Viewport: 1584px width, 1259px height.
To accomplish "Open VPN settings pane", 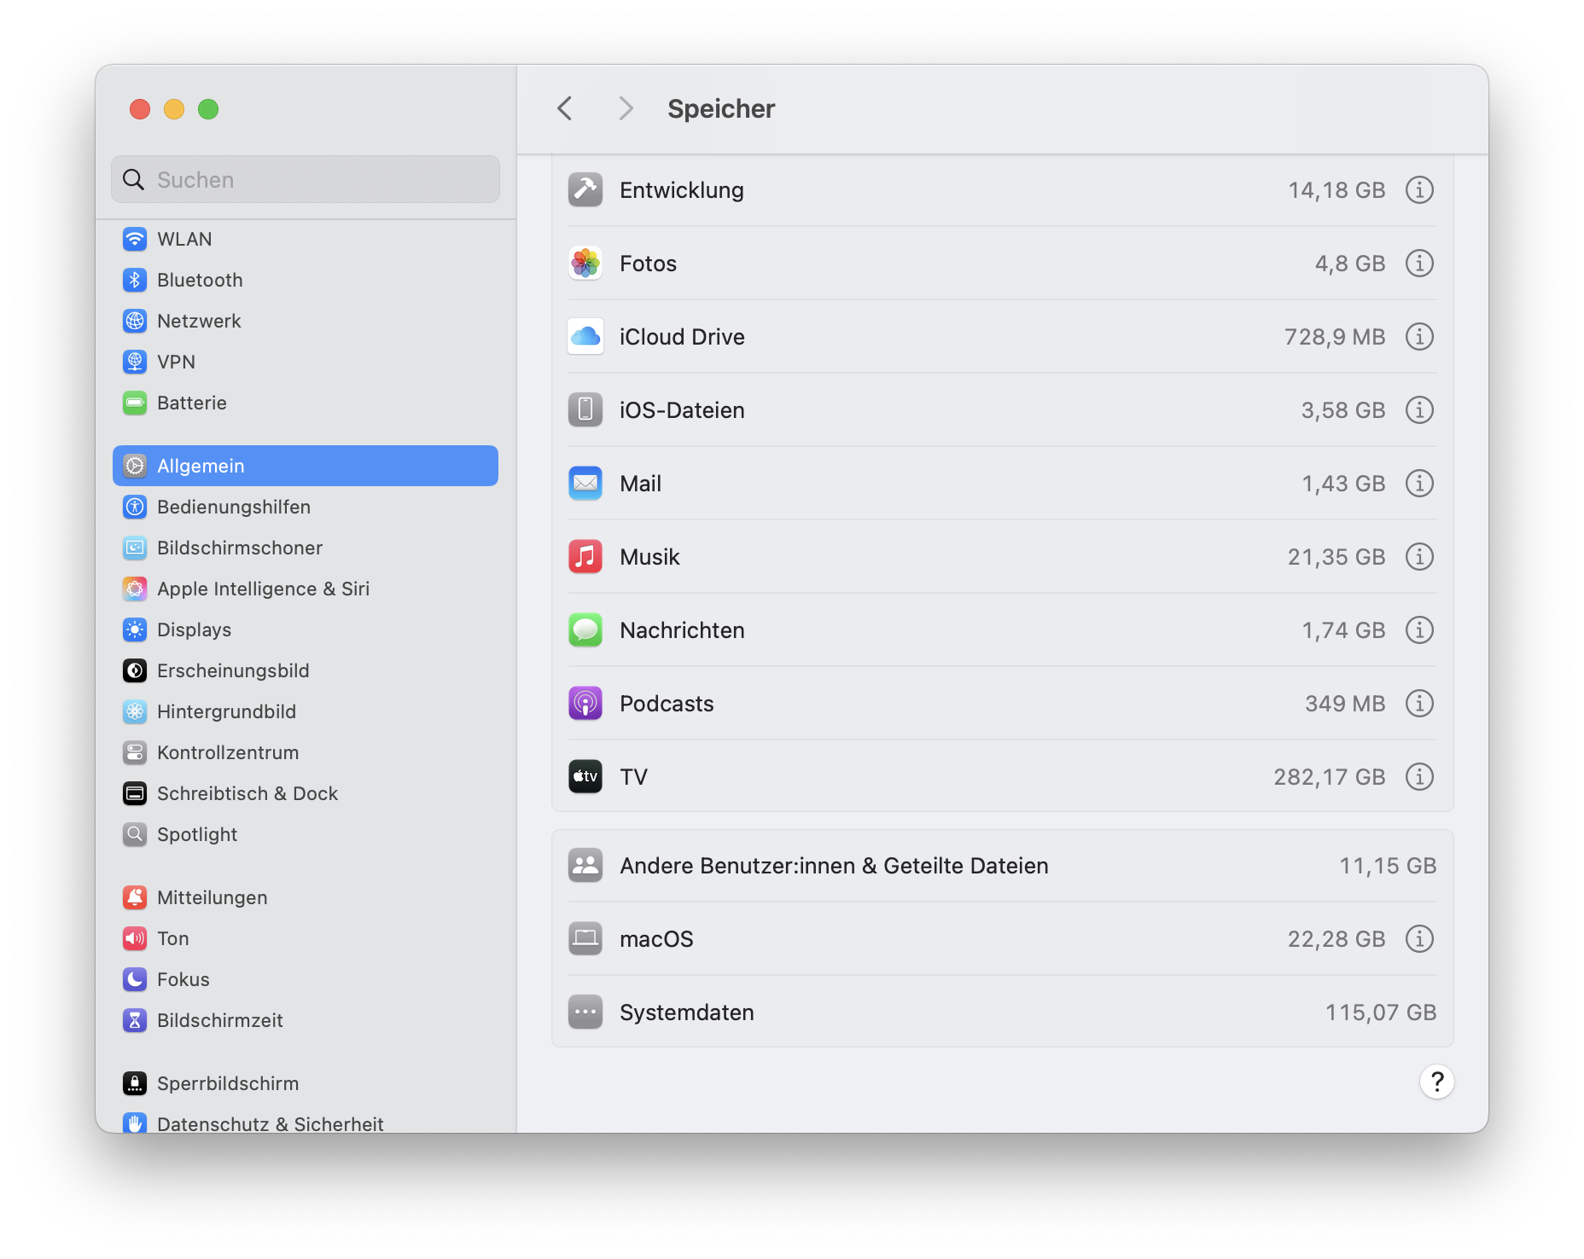I will [306, 362].
